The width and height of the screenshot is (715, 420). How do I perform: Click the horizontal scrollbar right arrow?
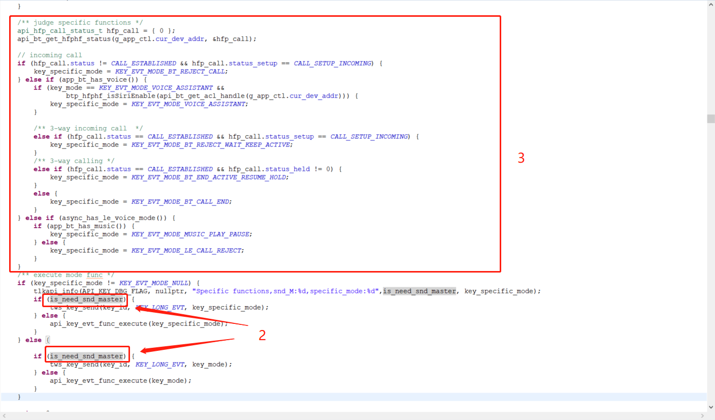[702, 416]
